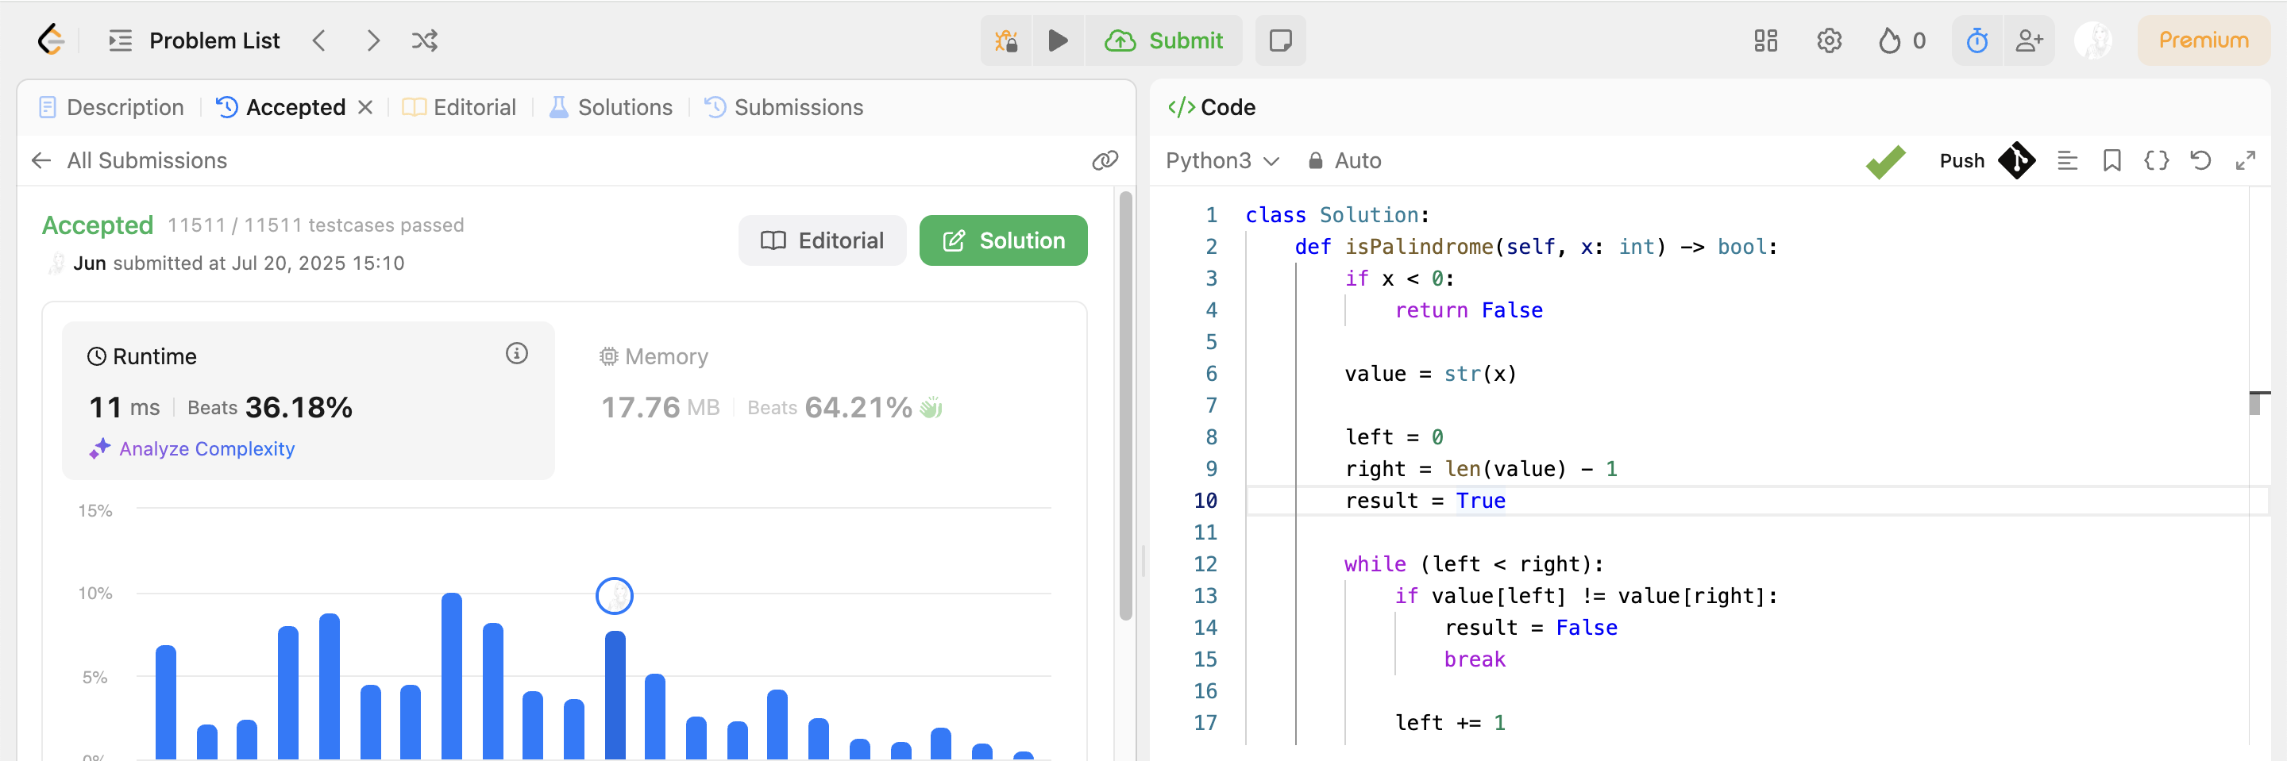The width and height of the screenshot is (2287, 761).
Task: Click the highlighted bar in runtime chart
Action: click(x=615, y=694)
